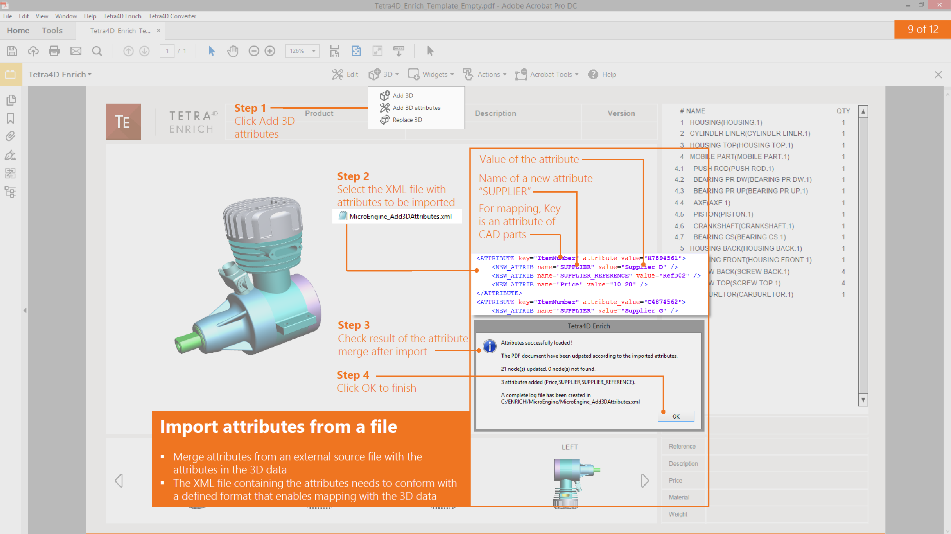Open the Page Thumbnails sidebar icon
951x534 pixels.
(x=11, y=100)
